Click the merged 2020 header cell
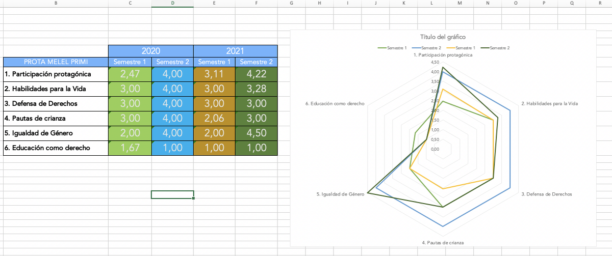 151,51
